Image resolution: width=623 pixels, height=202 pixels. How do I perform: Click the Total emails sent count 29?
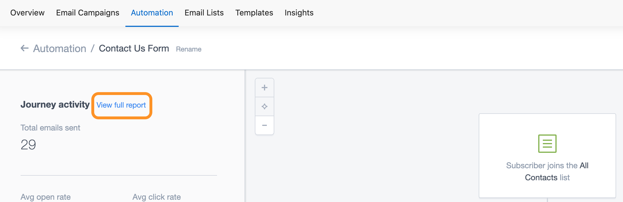[28, 144]
